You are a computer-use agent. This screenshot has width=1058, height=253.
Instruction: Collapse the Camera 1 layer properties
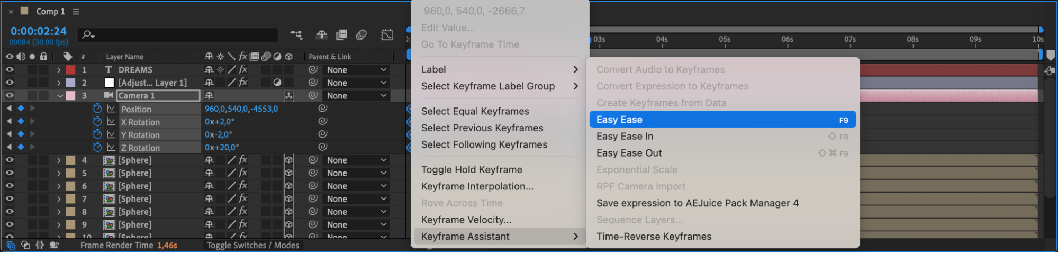[x=60, y=96]
